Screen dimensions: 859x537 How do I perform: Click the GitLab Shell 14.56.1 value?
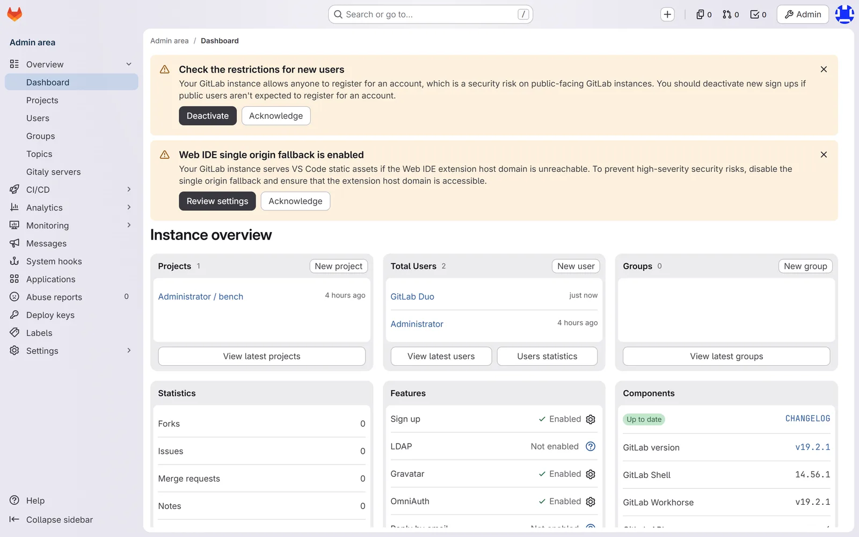pos(813,475)
